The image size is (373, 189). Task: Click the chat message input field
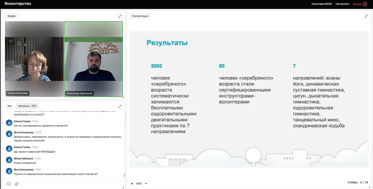pos(73,184)
